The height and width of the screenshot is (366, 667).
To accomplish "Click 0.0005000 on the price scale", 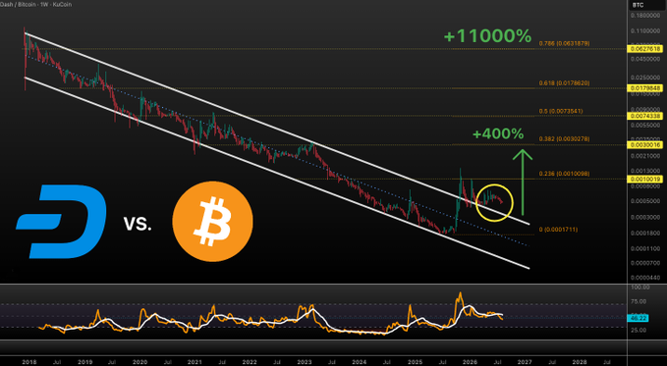I will [x=645, y=201].
